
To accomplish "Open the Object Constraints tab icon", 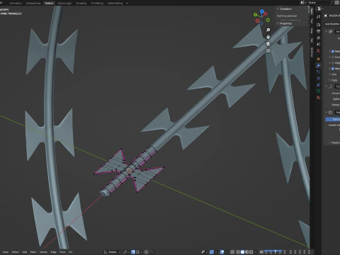I will click(319, 84).
